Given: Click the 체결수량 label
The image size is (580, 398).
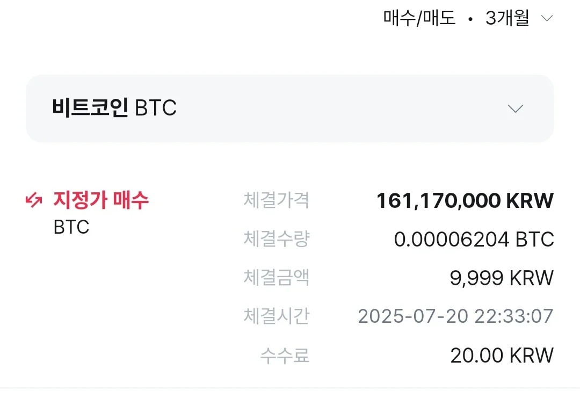Looking at the screenshot, I should [276, 239].
